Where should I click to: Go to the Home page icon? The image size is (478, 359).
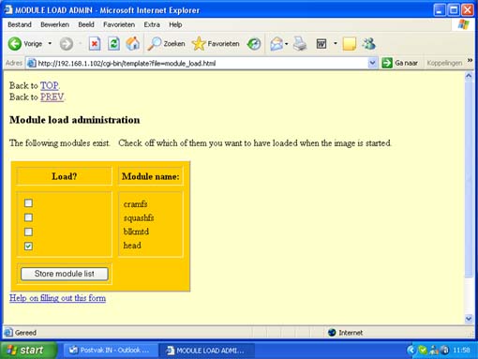coord(133,44)
